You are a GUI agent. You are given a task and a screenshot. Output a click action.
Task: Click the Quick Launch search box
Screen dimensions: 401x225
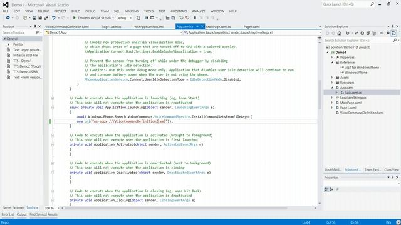[346, 4]
